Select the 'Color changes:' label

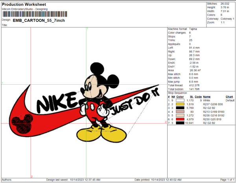coord(177,33)
